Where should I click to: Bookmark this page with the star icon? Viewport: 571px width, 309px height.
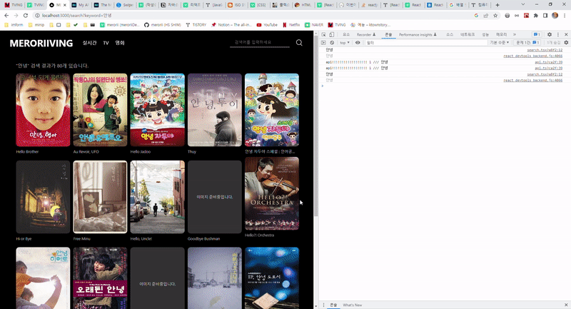[x=495, y=16]
